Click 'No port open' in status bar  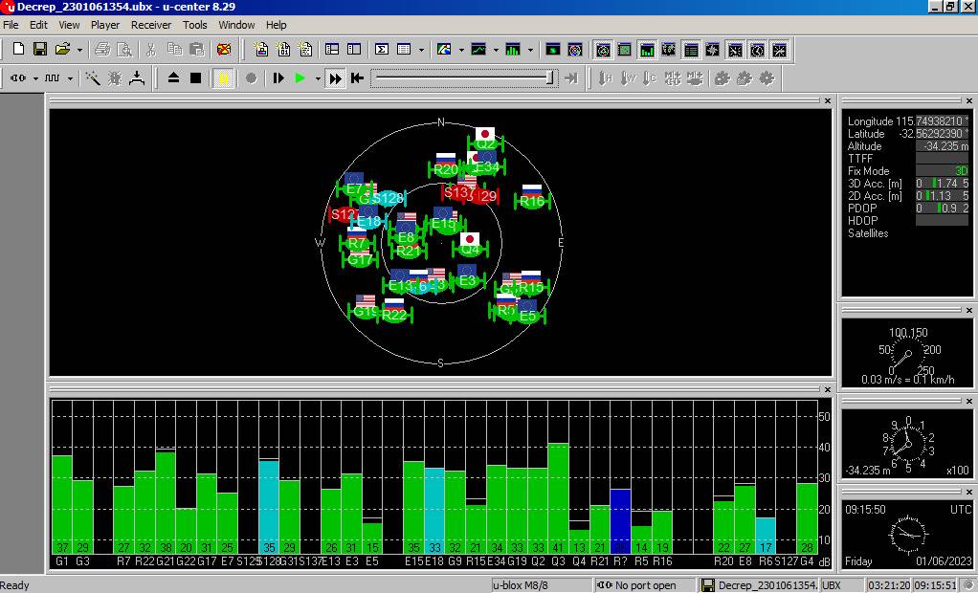point(645,585)
